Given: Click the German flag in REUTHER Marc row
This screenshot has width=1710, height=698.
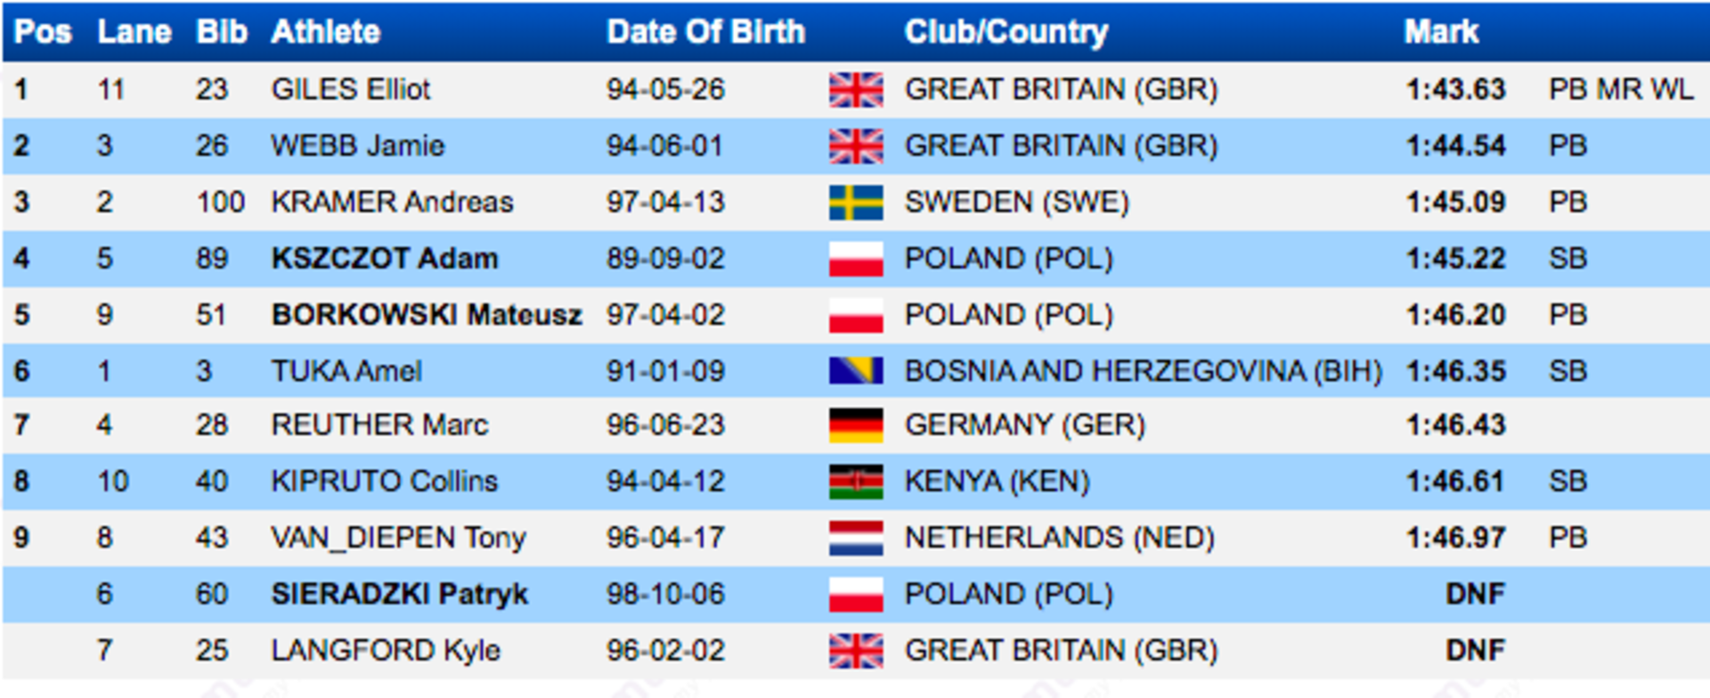Looking at the screenshot, I should (x=856, y=425).
